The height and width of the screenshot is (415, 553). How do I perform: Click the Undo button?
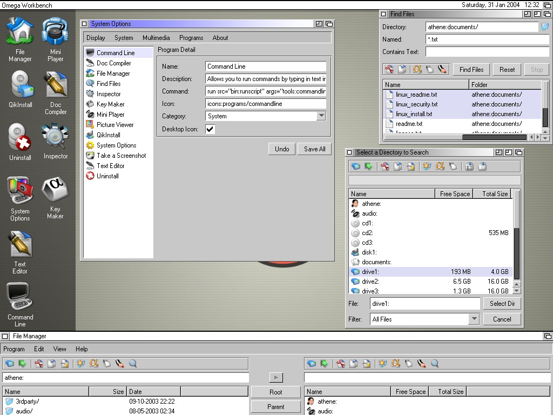pos(282,149)
